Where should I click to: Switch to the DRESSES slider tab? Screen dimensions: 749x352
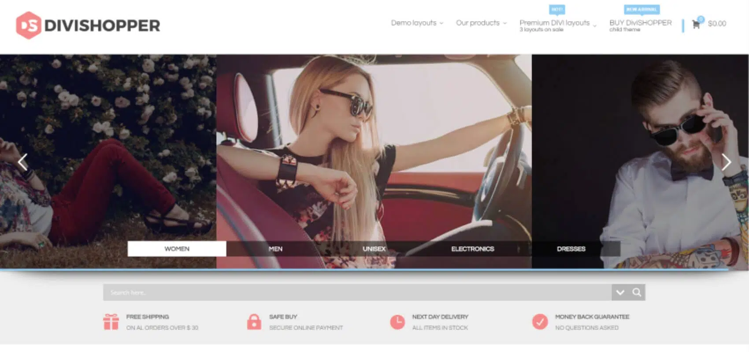point(571,249)
